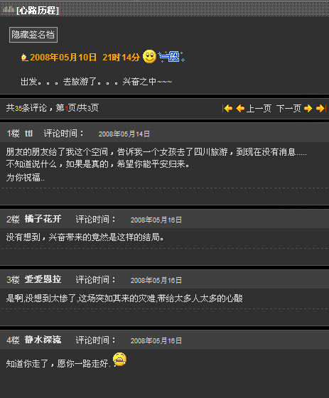Open commenter ttl's profile

[28, 134]
